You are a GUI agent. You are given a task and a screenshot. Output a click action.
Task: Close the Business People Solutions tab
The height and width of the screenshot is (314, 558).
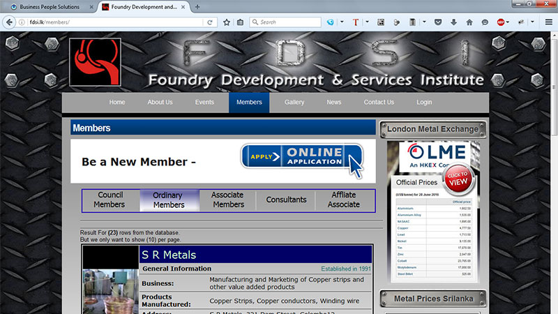point(91,7)
